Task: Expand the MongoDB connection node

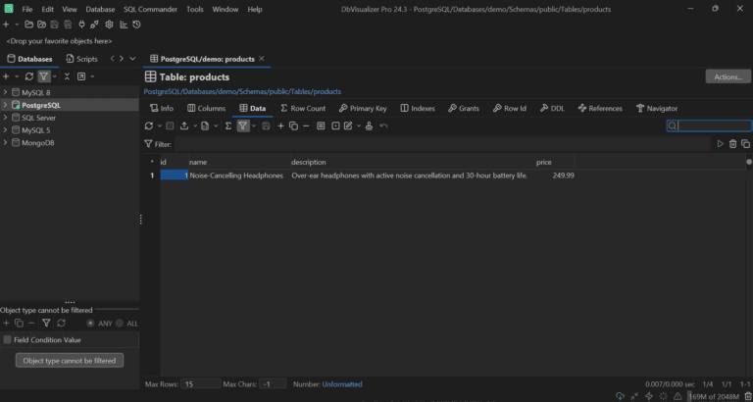Action: [5, 142]
